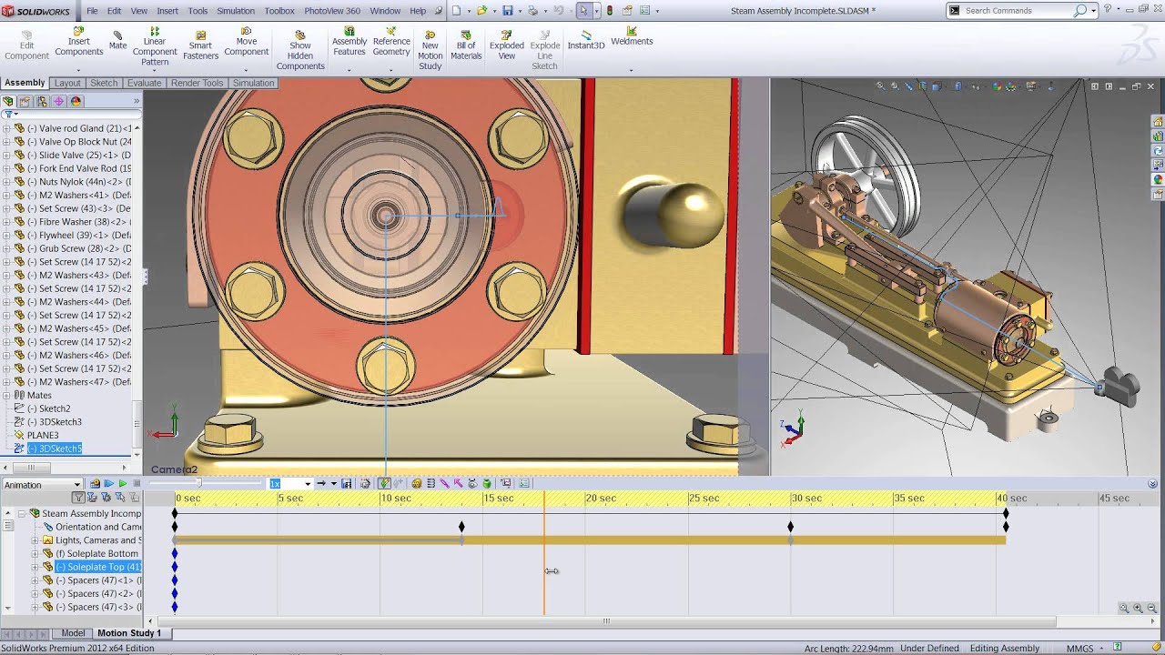Viewport: 1165px width, 655px height.
Task: Open the ConfigurationManager tab icon
Action: (42, 101)
